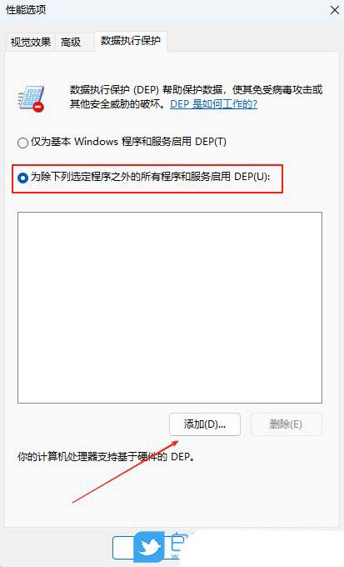This screenshot has height=567, width=344.
Task: Select the 数据执行保护 tab
Action: [131, 41]
